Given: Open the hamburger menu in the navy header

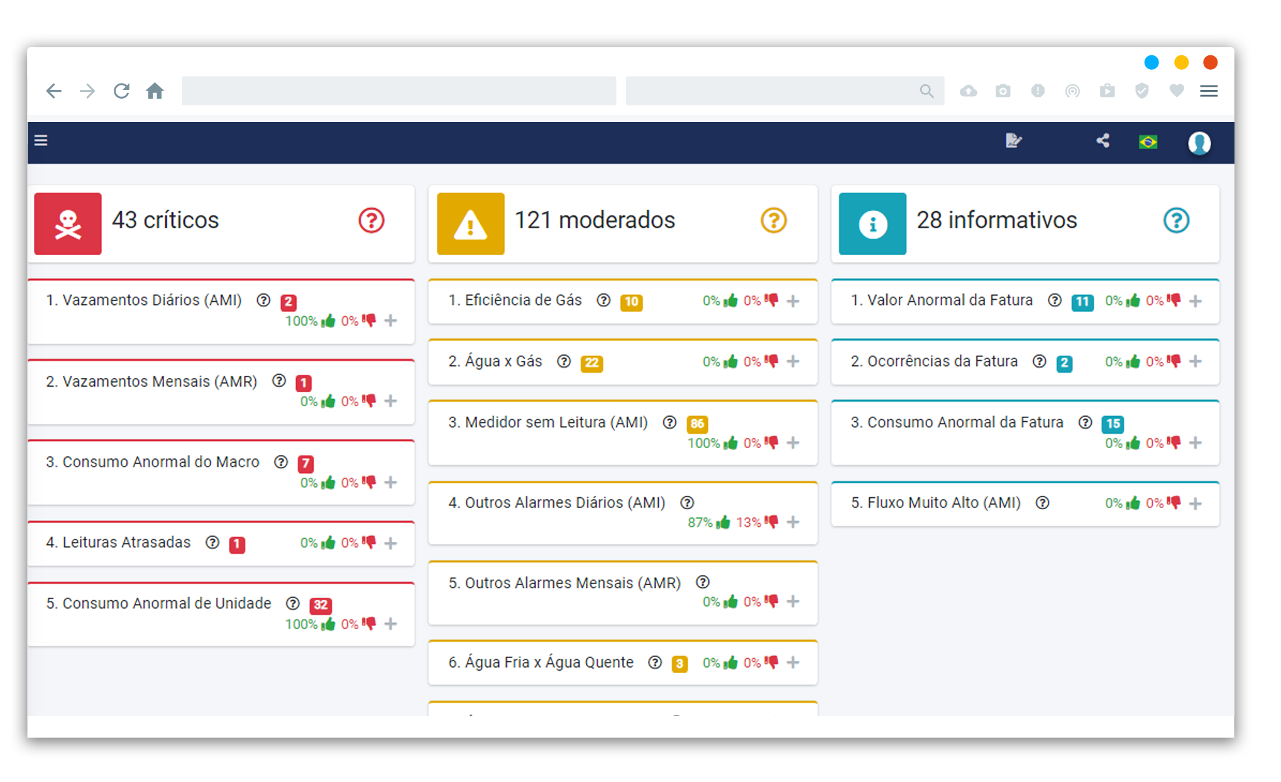Looking at the screenshot, I should [41, 140].
